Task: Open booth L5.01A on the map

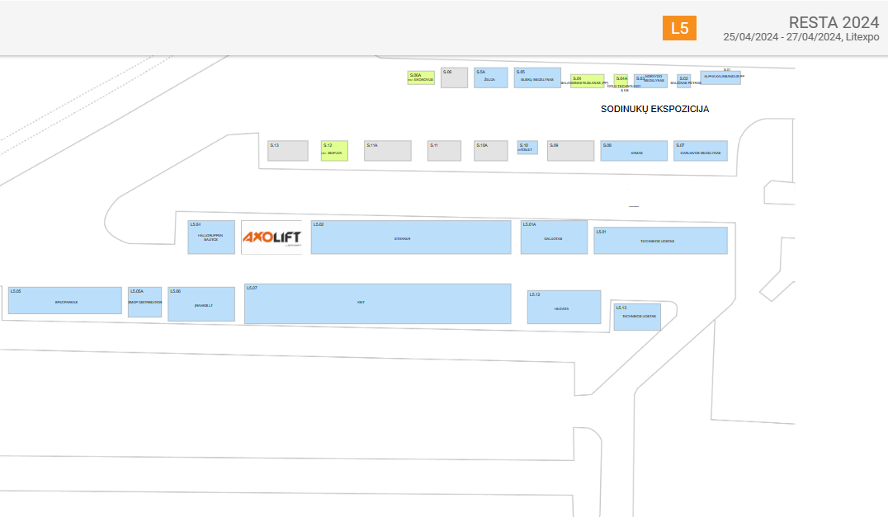Action: pyautogui.click(x=554, y=237)
